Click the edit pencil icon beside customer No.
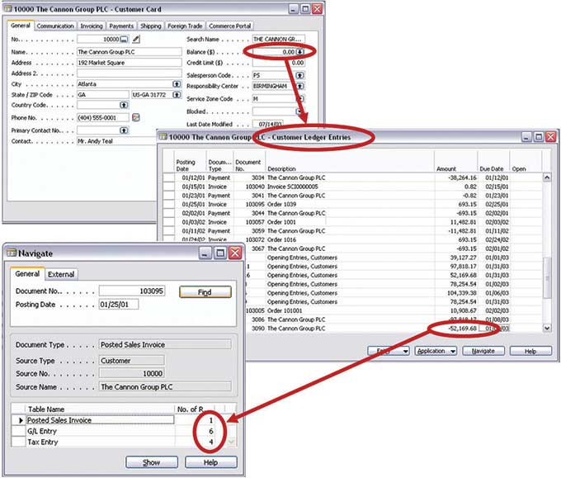Viewport: 561px width, 478px height. click(137, 39)
